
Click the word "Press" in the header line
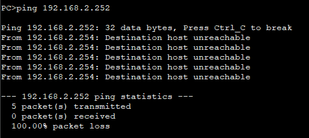196,28
